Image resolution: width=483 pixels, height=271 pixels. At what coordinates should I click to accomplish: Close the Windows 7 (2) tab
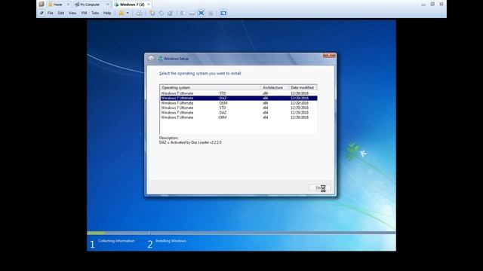coord(149,5)
